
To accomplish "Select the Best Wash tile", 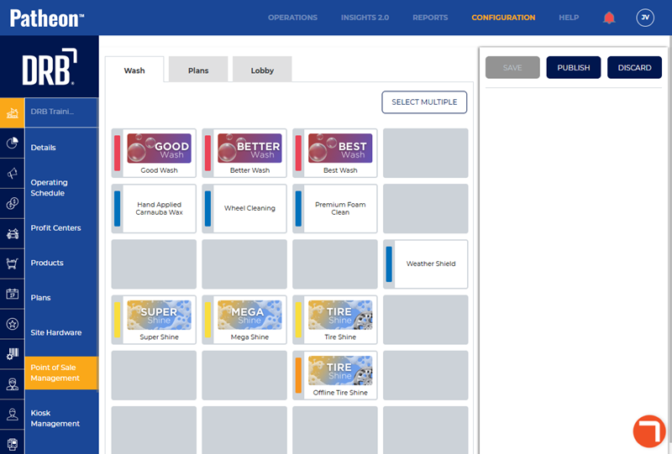I will pos(340,153).
